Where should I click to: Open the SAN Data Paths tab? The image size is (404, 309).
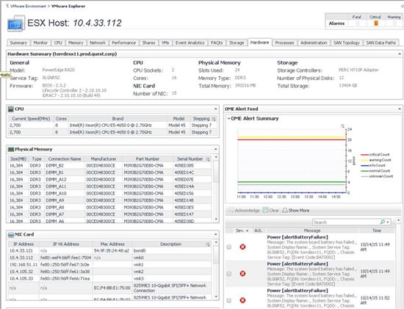pyautogui.click(x=380, y=43)
